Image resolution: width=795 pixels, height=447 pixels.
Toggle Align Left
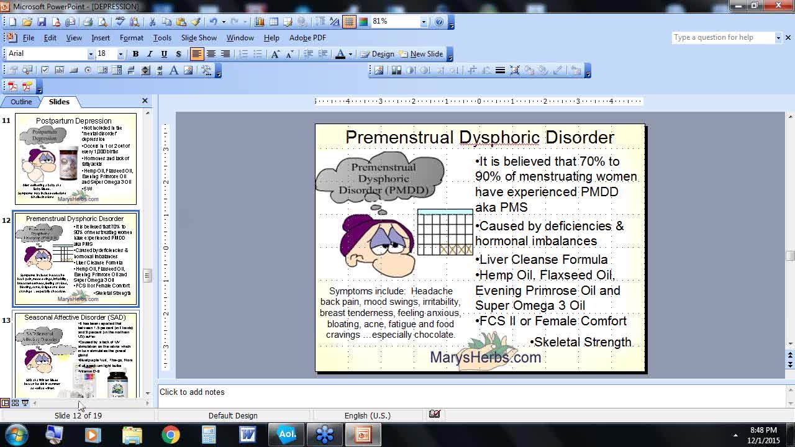196,54
